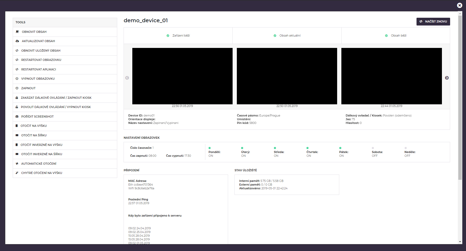Click the landscape icon beside Otočit na šířku
Viewport: 466px width, 251px height.
(x=17, y=135)
